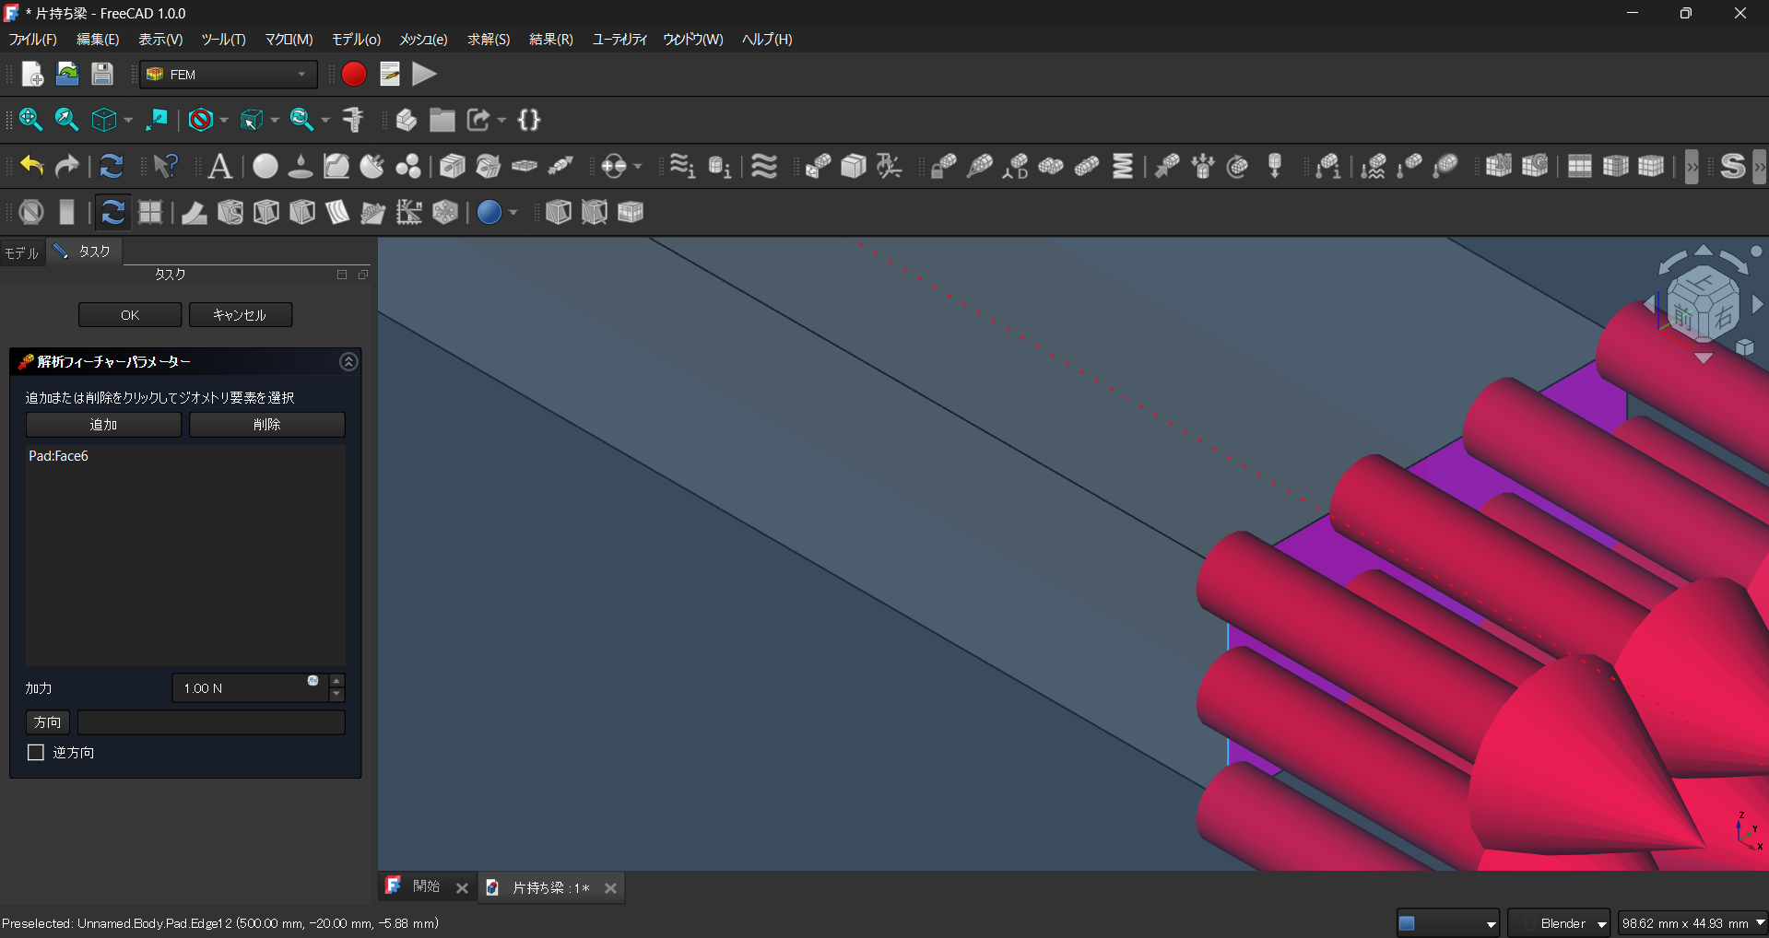Screen dimensions: 1769x938
Task: Open the Solve menu (求解)
Action: [489, 40]
